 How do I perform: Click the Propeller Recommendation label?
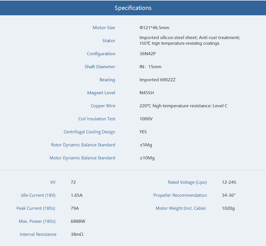click(x=180, y=195)
